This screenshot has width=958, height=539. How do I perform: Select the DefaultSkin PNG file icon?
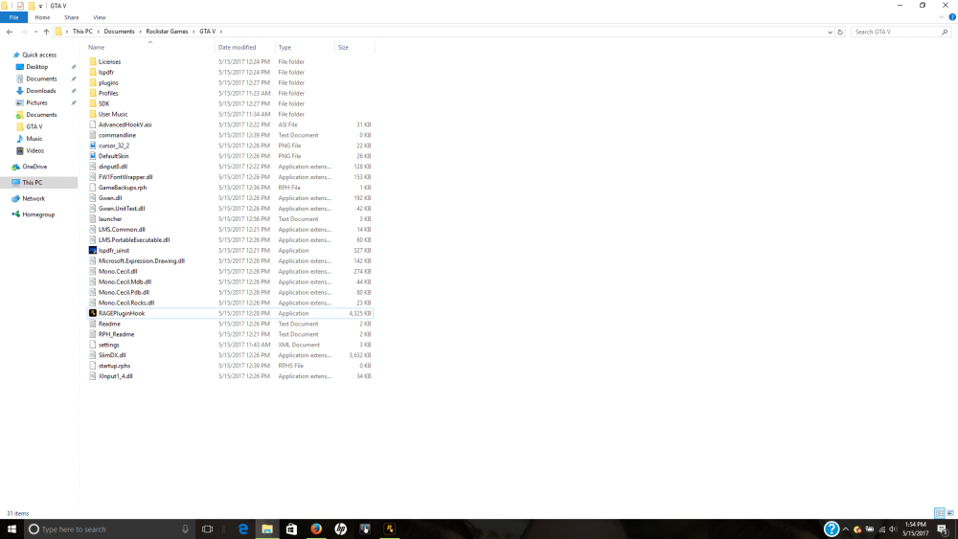(x=93, y=156)
